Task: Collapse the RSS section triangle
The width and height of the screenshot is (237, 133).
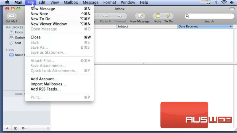Action: coord(7,50)
